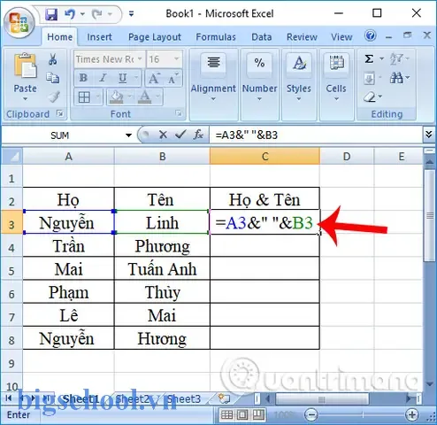Zoom in with the plus button
Viewport: 437px width, 425px height.
tap(412, 415)
